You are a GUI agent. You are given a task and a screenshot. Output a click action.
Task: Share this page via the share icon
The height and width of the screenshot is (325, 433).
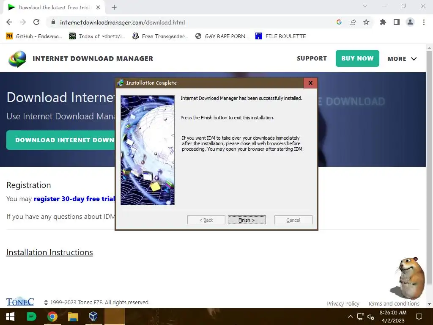[x=353, y=22]
